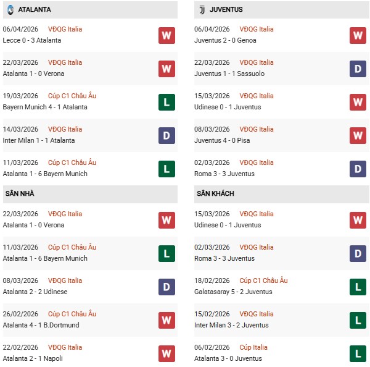370x367 pixels.
Task: Click the Juventus club logo icon
Action: [202, 10]
